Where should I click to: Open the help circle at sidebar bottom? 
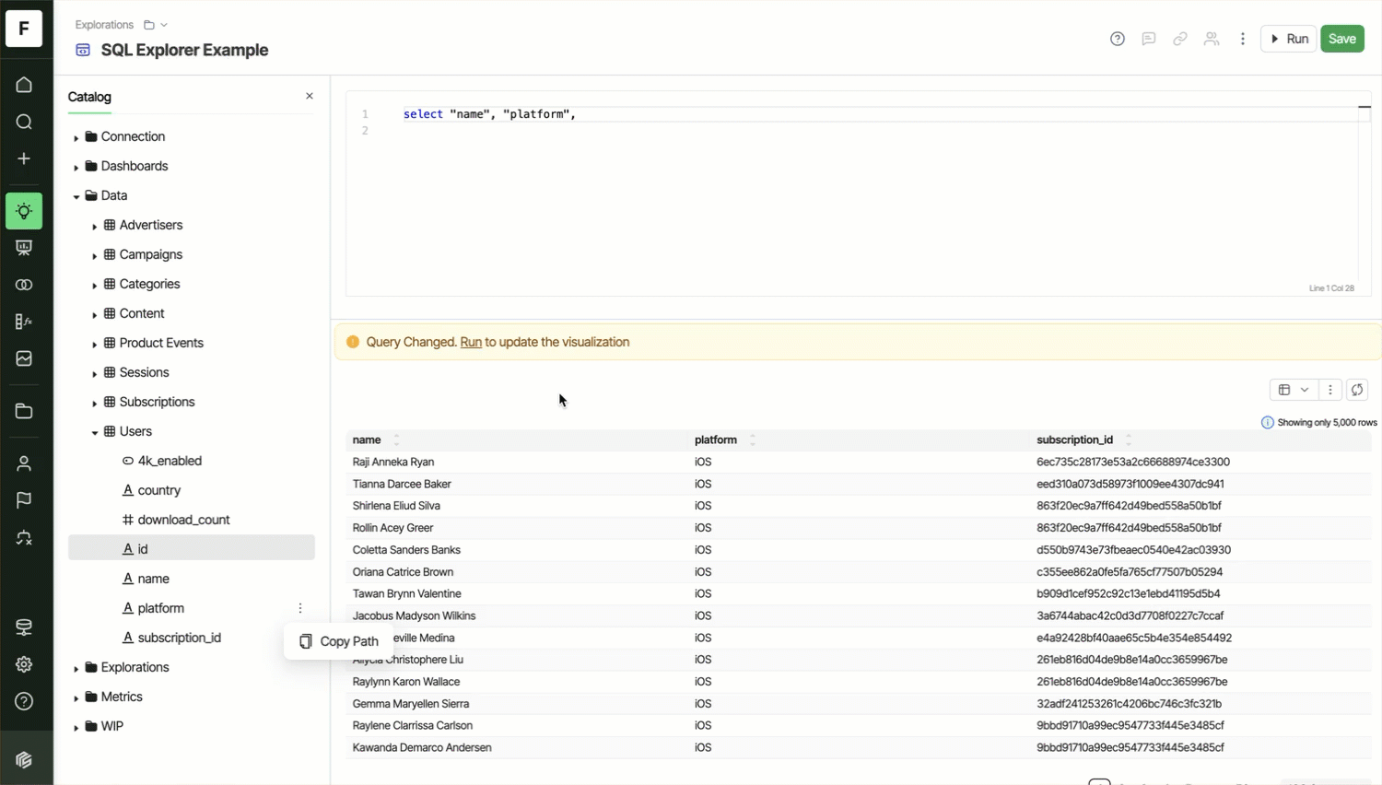pyautogui.click(x=24, y=701)
